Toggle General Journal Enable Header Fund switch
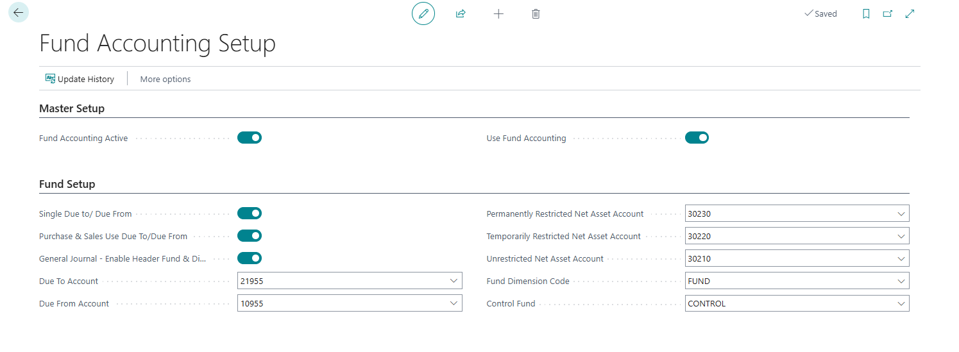The image size is (959, 352). click(250, 258)
